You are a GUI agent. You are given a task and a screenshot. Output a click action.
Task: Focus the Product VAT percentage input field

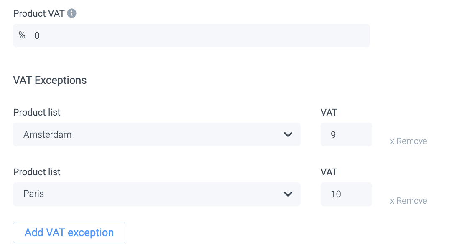[x=196, y=35]
